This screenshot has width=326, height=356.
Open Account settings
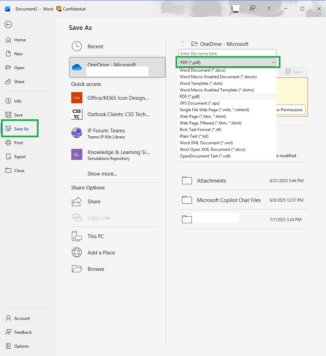pos(17,318)
